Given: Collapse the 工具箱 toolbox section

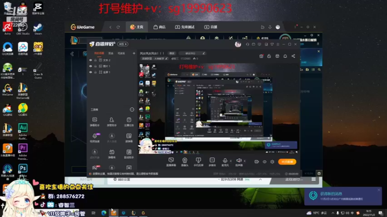Looking at the screenshot, I should tap(132, 109).
